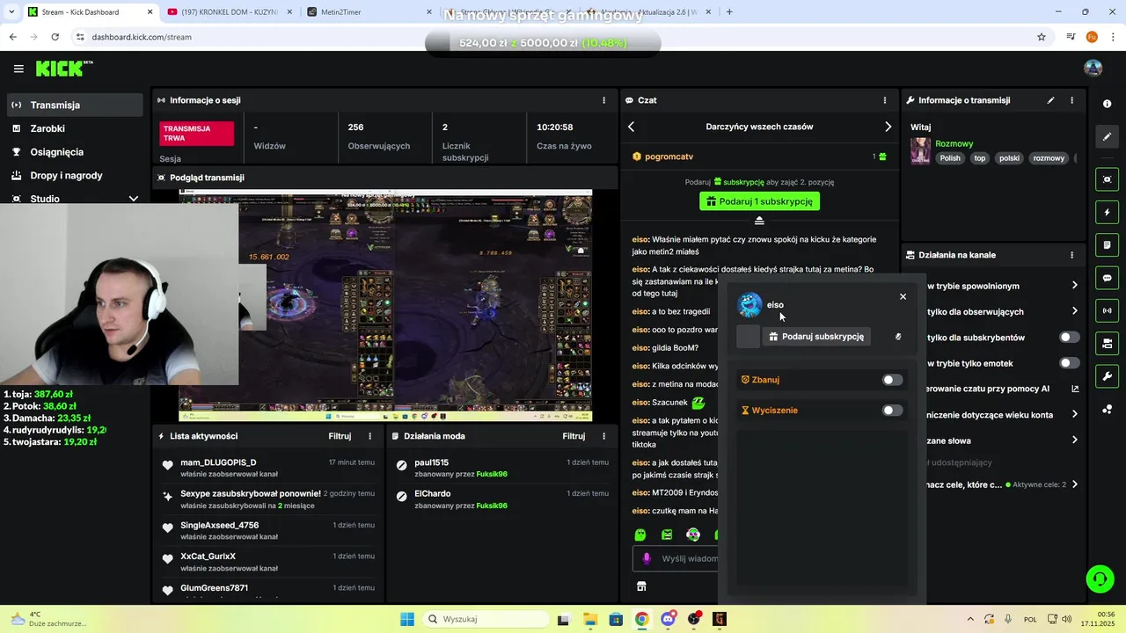The image size is (1126, 633).
Task: Expand the banned words settings
Action: (1074, 440)
